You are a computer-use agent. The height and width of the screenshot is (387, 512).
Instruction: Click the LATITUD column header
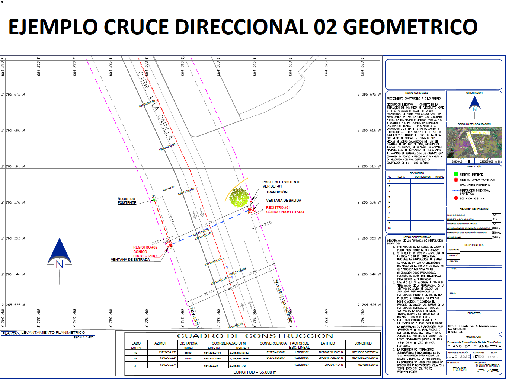pyautogui.click(x=328, y=343)
